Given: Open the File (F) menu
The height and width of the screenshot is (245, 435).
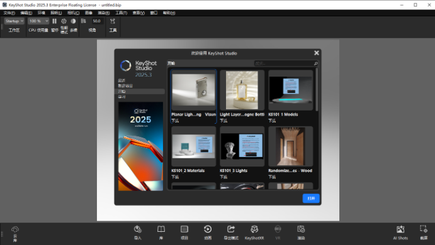Looking at the screenshot, I should 9,13.
